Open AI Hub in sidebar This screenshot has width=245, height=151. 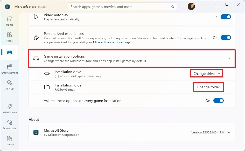(10, 85)
